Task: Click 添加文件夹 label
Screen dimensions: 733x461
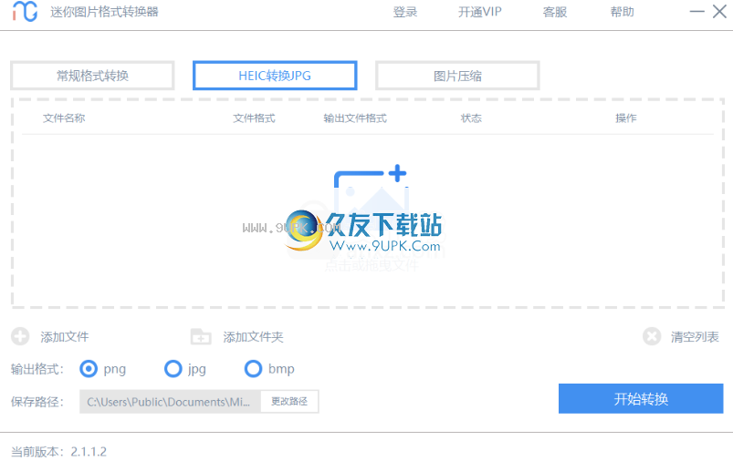Action: [253, 337]
